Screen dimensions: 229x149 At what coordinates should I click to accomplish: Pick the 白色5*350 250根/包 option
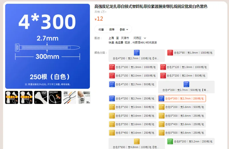pos(133,124)
